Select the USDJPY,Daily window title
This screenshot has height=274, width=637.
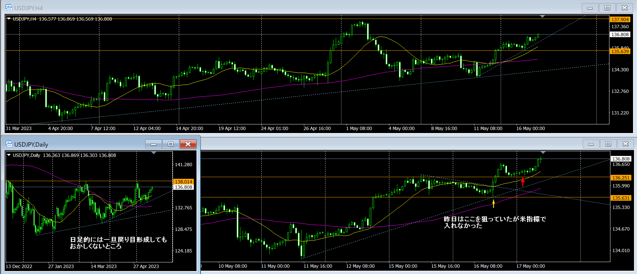pyautogui.click(x=31, y=144)
